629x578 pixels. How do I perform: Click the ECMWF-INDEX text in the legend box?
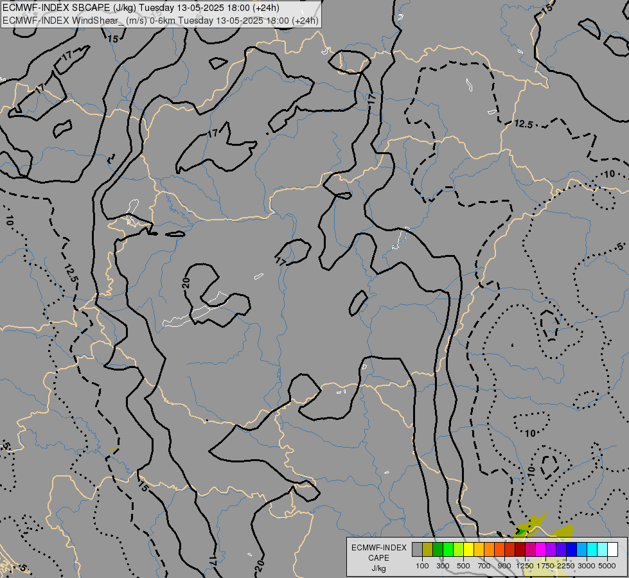pyautogui.click(x=379, y=548)
